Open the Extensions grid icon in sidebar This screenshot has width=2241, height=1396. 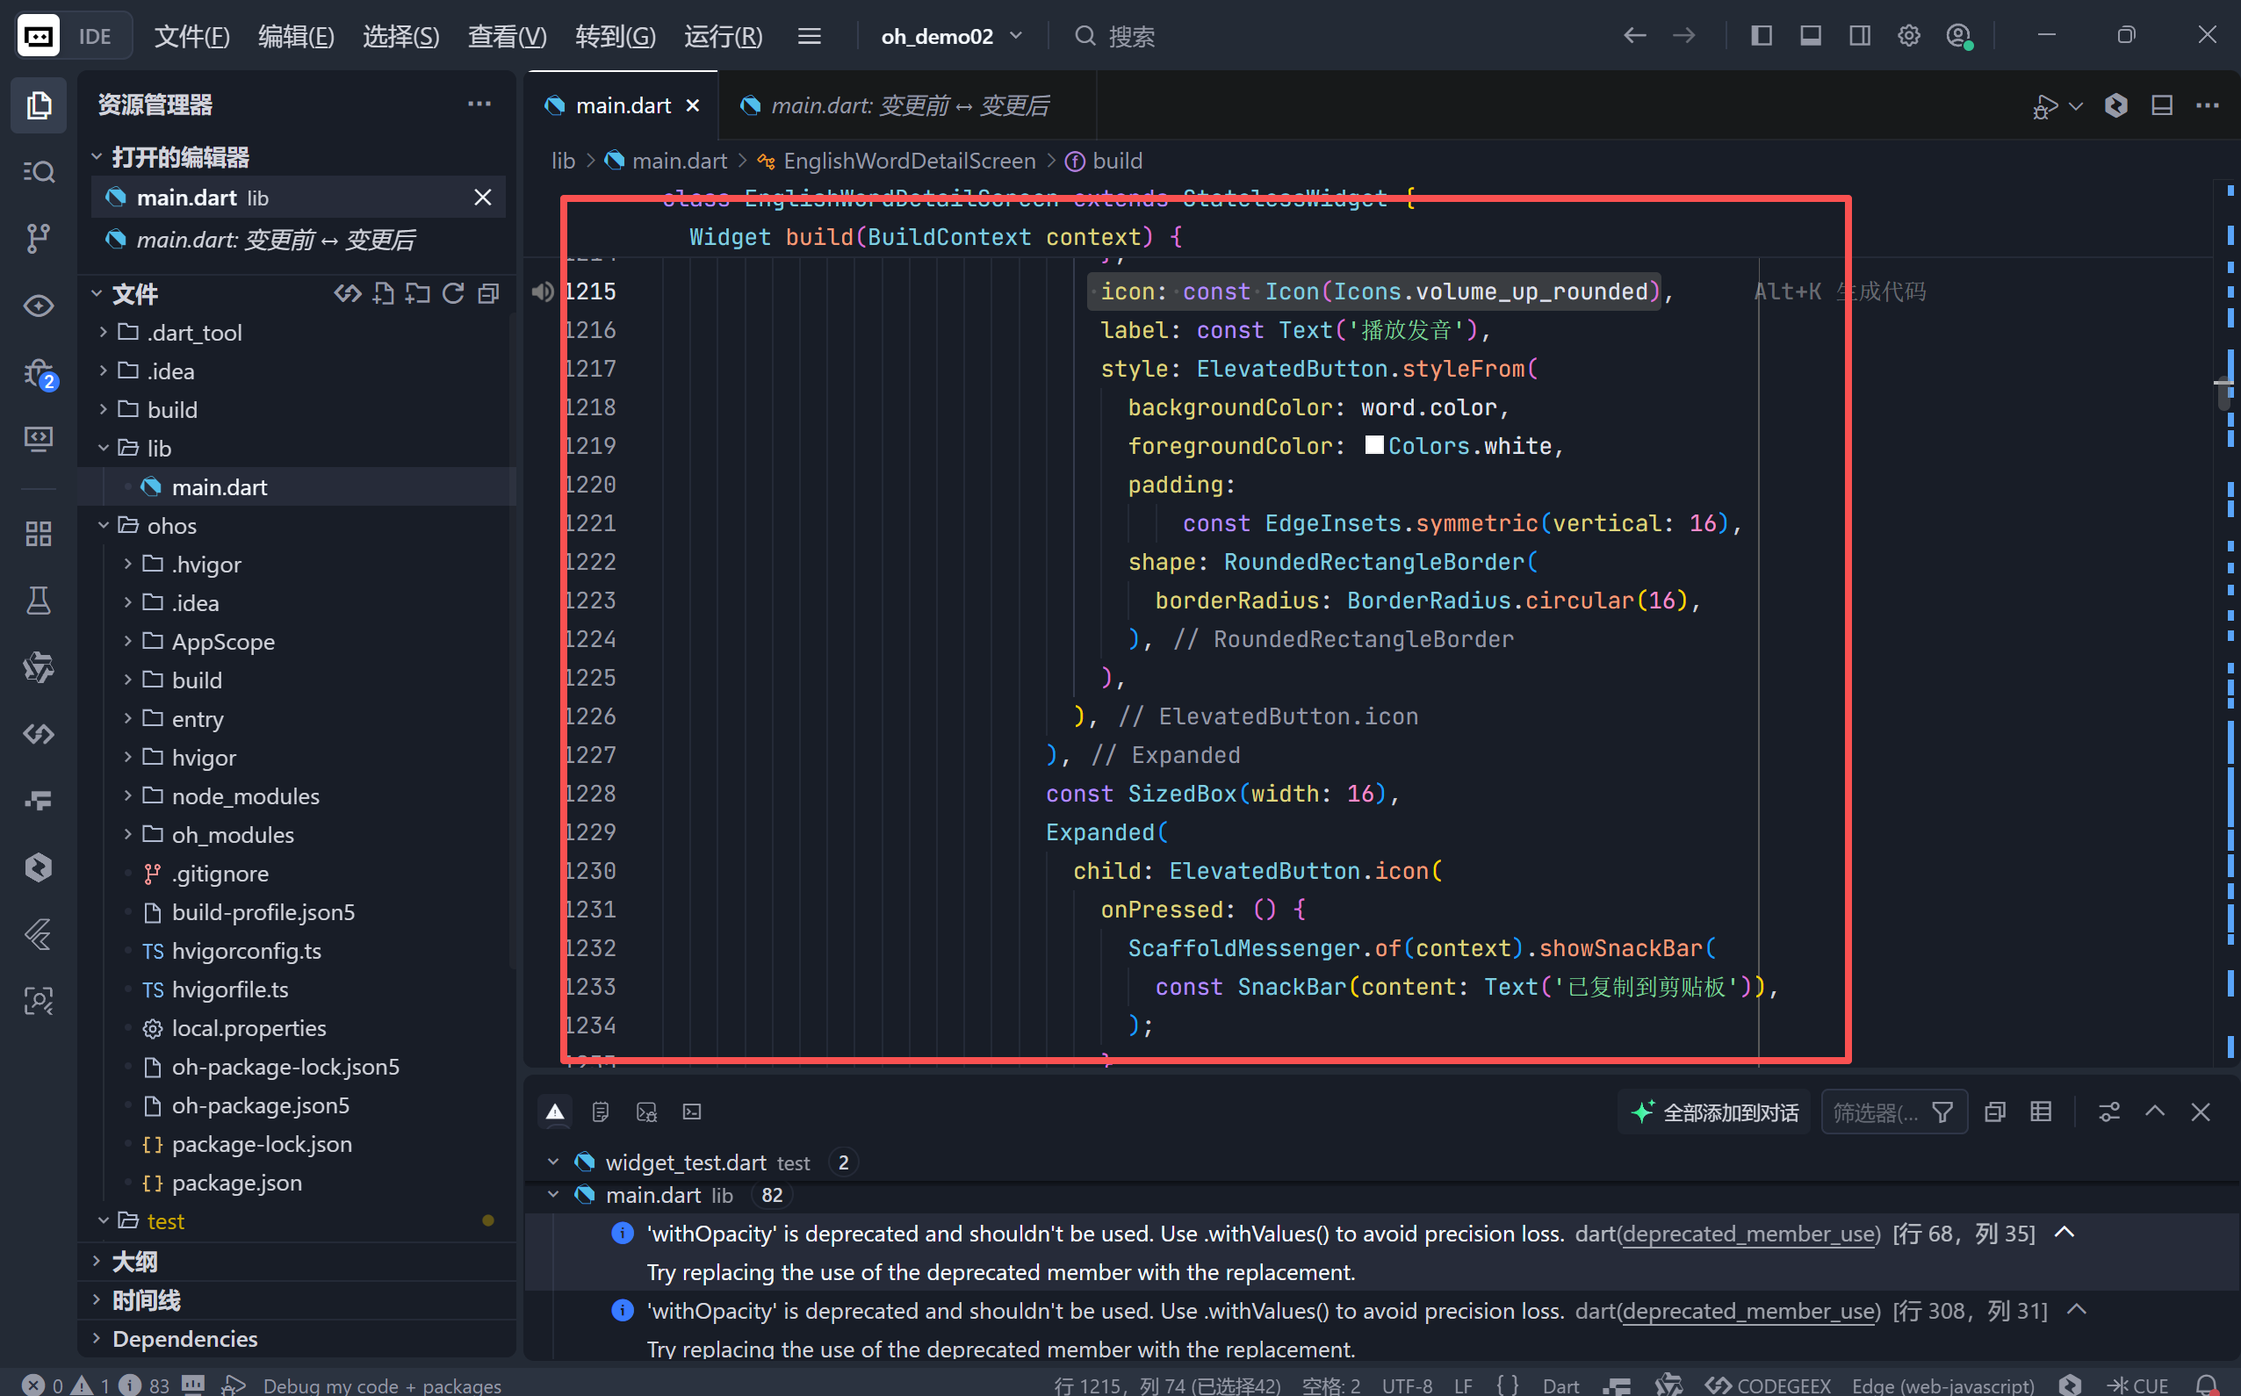tap(38, 534)
